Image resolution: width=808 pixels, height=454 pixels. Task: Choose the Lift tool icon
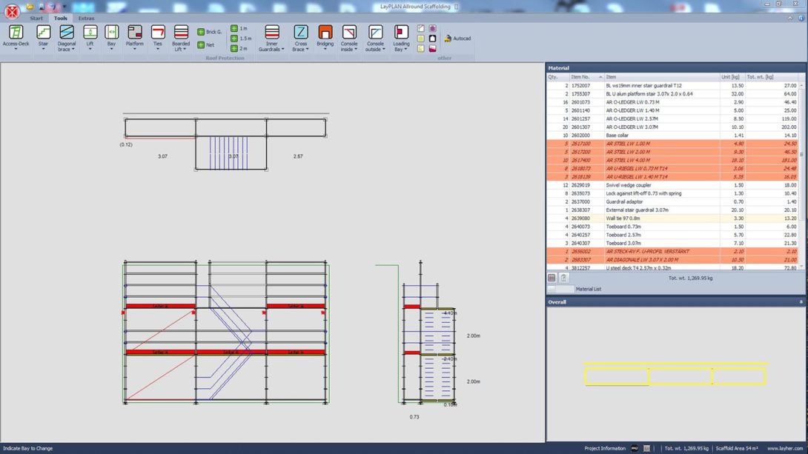tap(90, 33)
